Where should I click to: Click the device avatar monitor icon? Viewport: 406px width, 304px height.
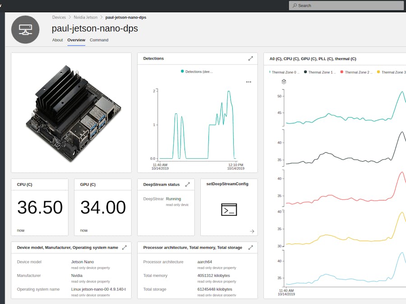pyautogui.click(x=25, y=29)
